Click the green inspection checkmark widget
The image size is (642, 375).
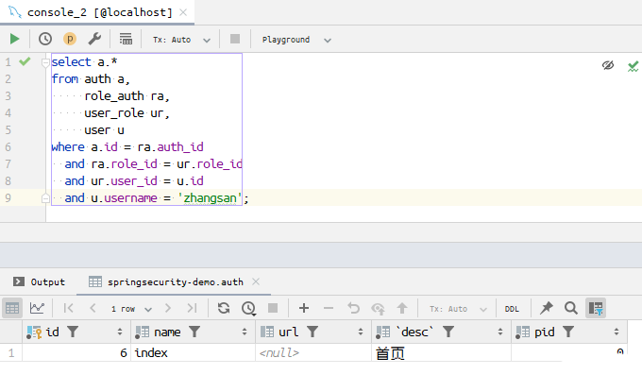[633, 66]
